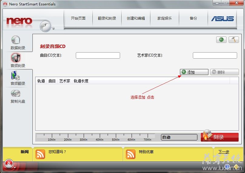Sort by the 曲目 column header
Image resolution: width=245 pixels, height=173 pixels.
click(52, 81)
